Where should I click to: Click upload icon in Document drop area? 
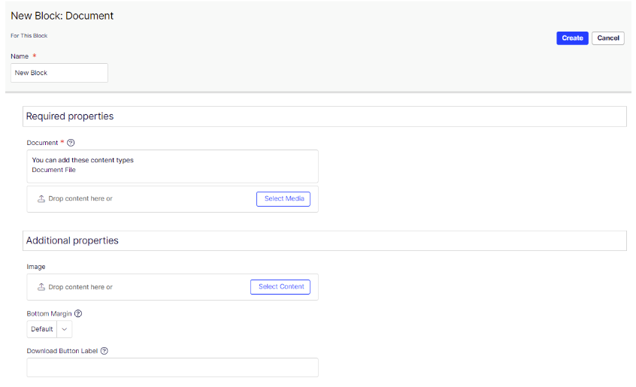point(41,198)
